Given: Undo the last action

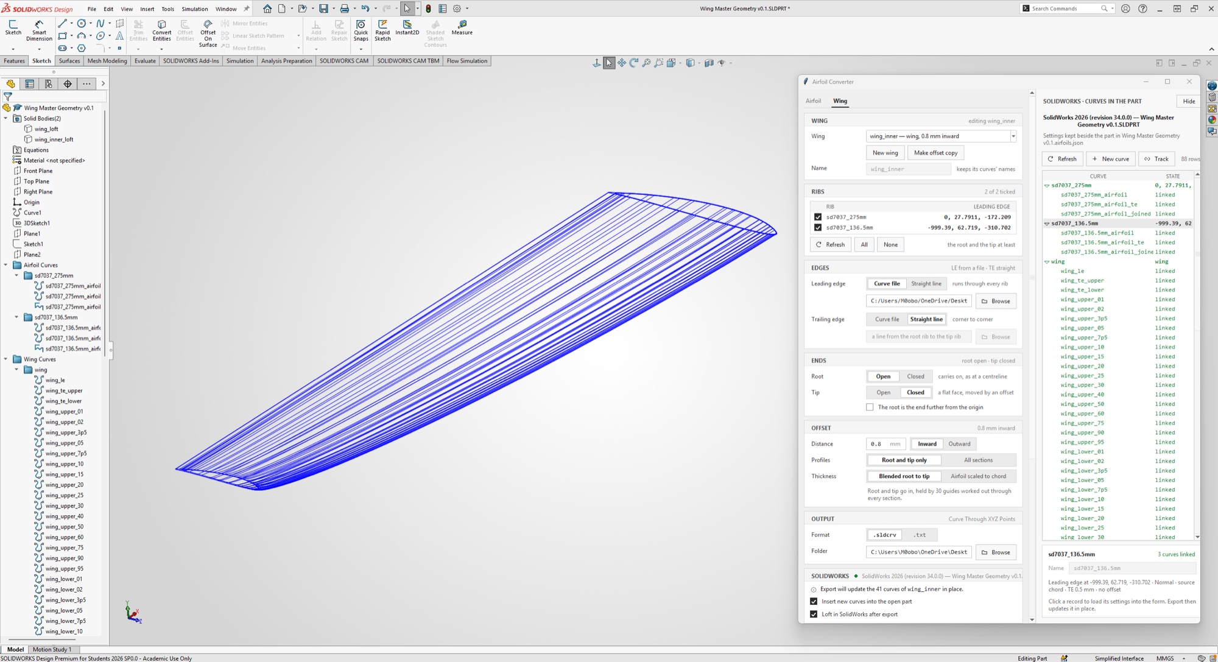Looking at the screenshot, I should click(365, 9).
